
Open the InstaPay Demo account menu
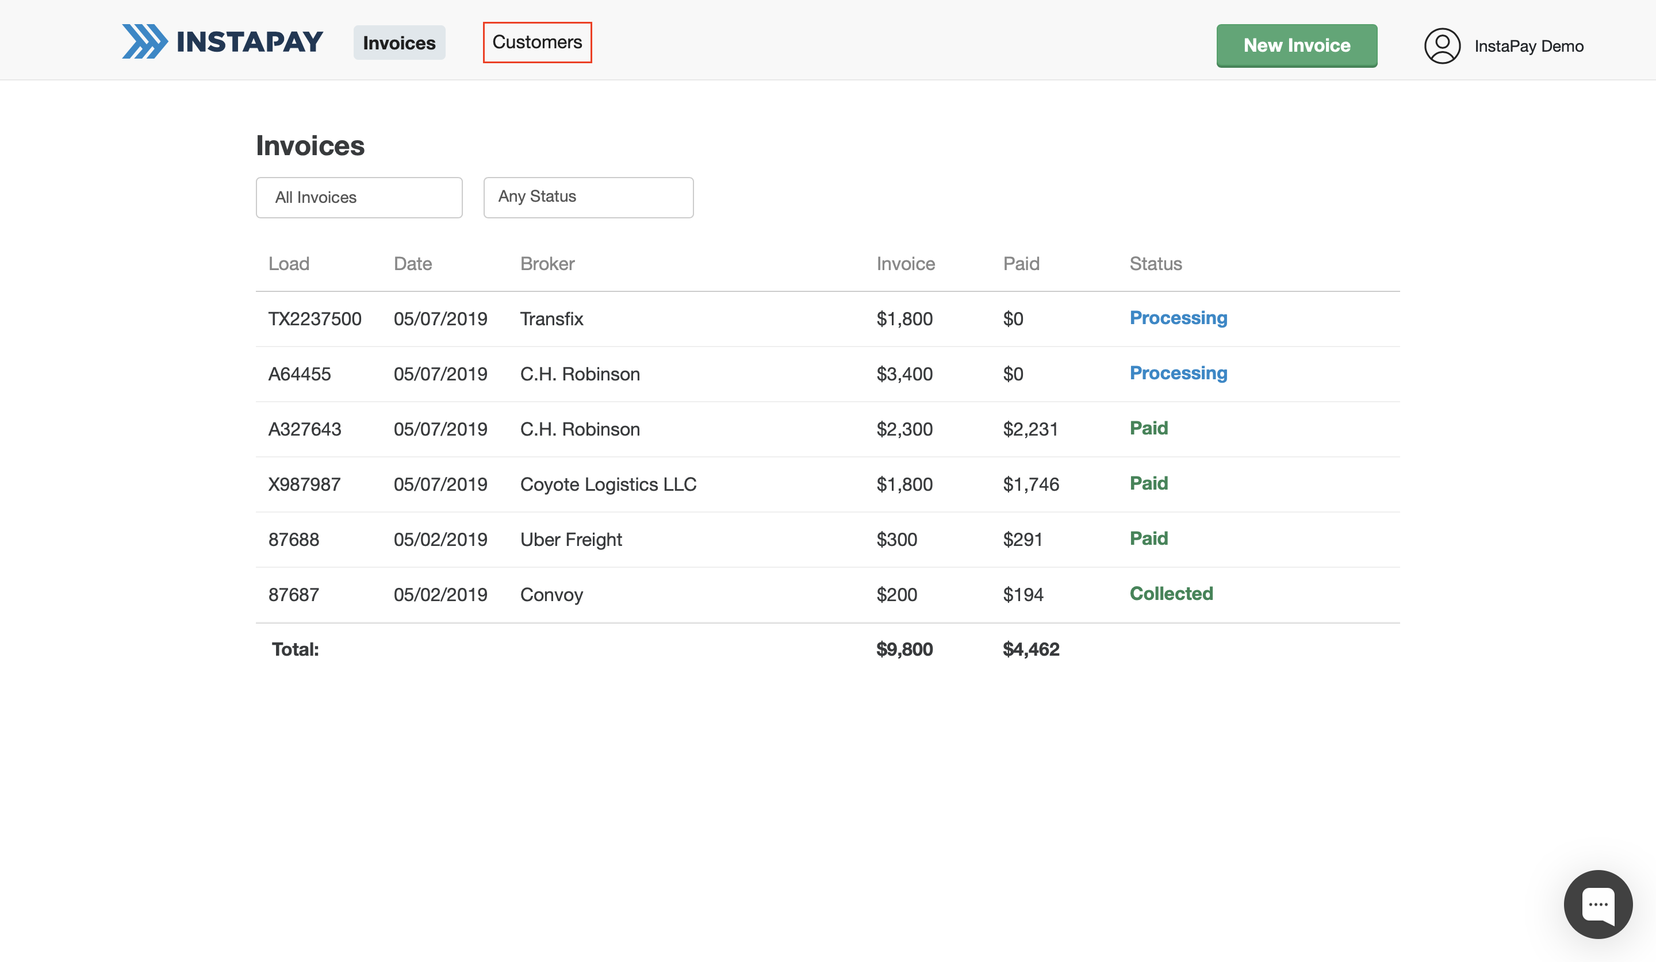1528,46
